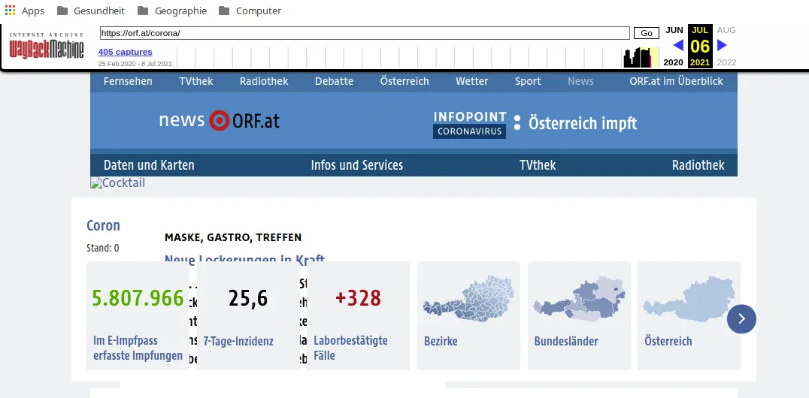Advance the carousel with the round arrow button
The width and height of the screenshot is (809, 398).
pyautogui.click(x=741, y=319)
